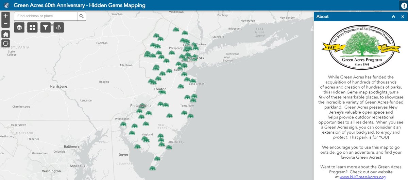Click the Green Acres 60th Anniversary title

[x=80, y=5]
